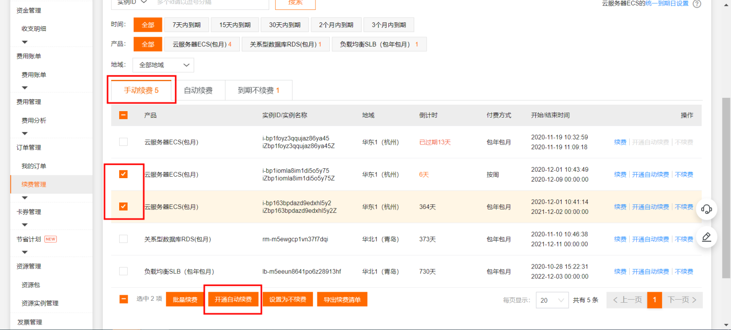Collapse the 资金管理 section arrow below 收支明细
The width and height of the screenshot is (731, 330).
[25, 42]
